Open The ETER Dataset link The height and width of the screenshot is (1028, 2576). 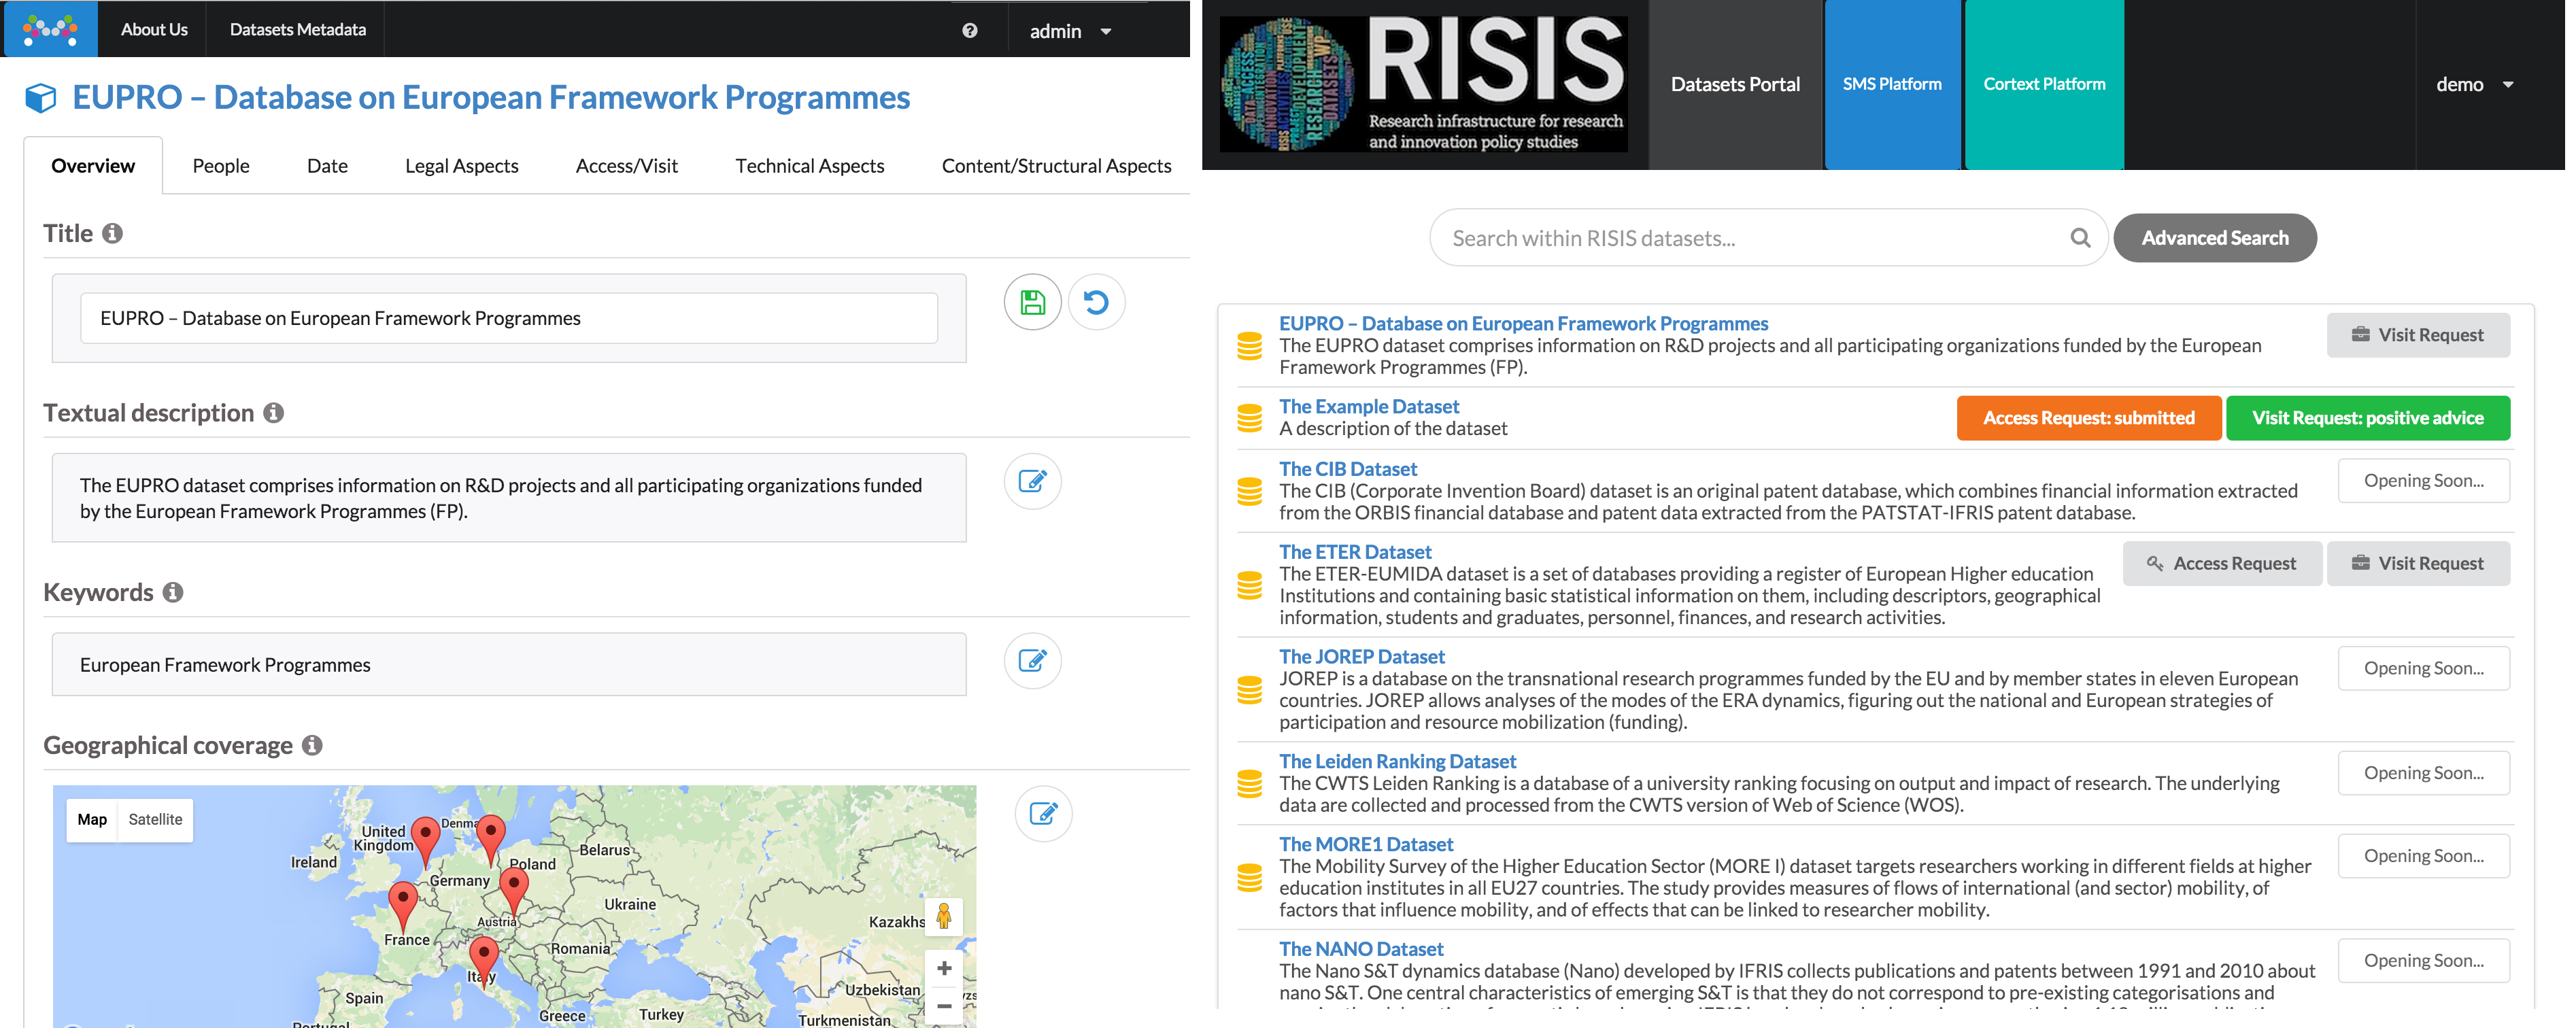[1355, 552]
